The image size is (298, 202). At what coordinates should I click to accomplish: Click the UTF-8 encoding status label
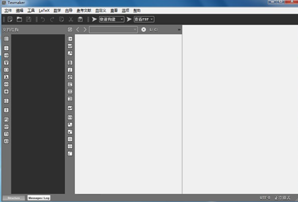tap(265, 197)
